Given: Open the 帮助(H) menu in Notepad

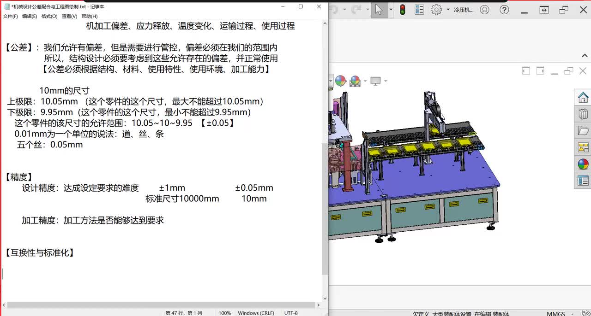Looking at the screenshot, I should pyautogui.click(x=89, y=16).
